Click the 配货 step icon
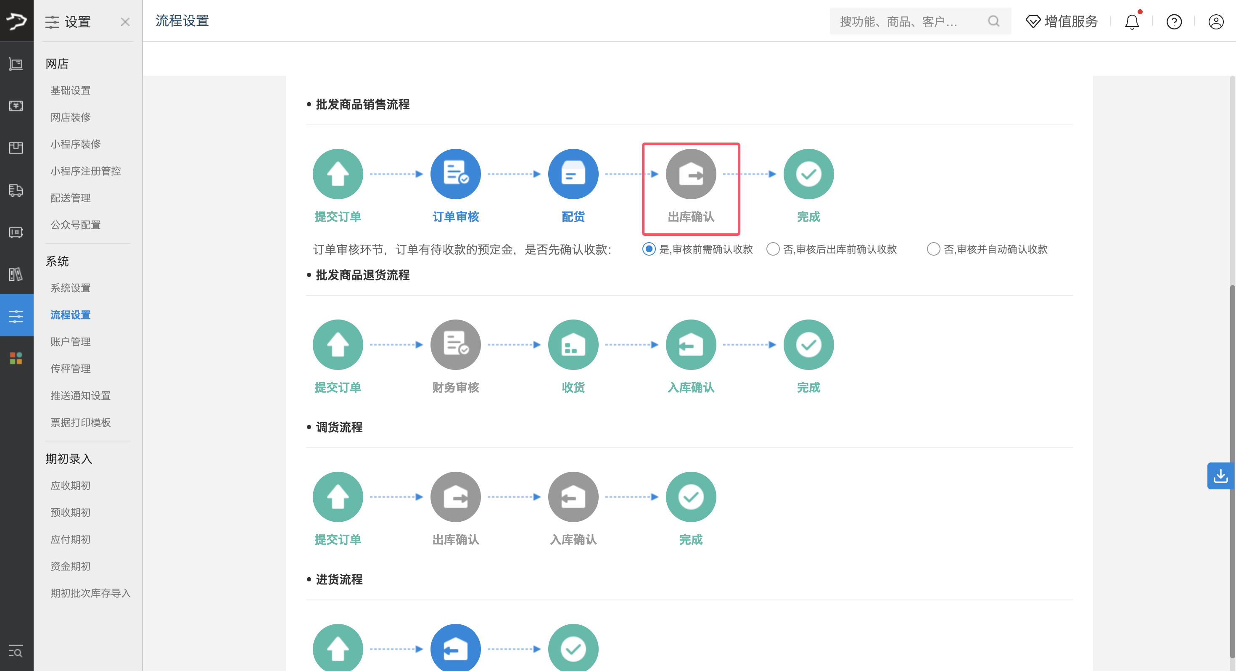The image size is (1236, 671). 573,174
